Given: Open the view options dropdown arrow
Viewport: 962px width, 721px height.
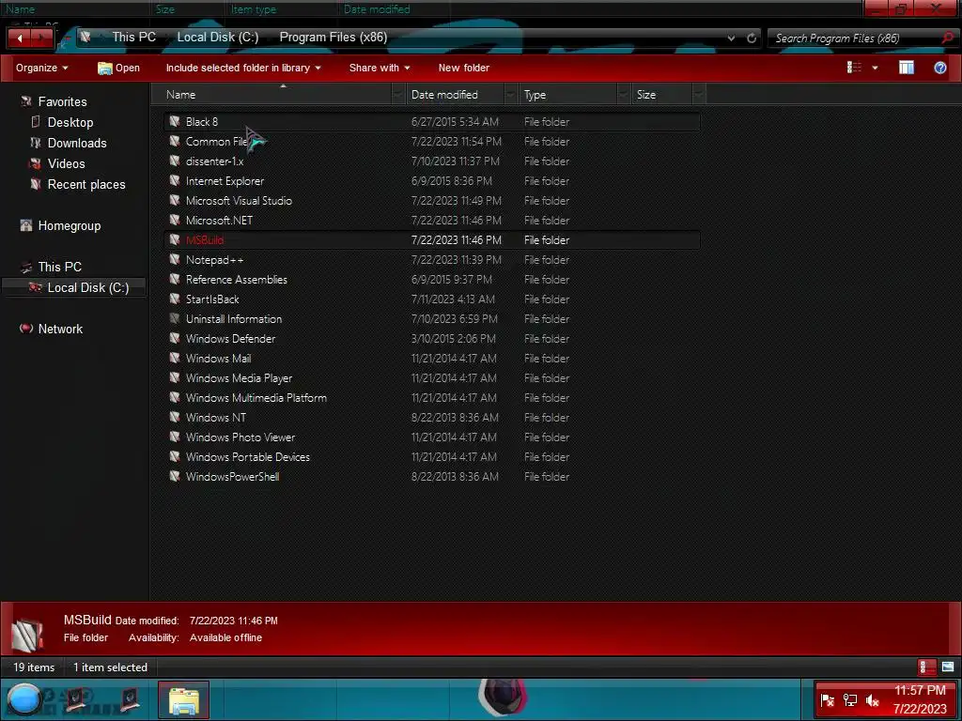Looking at the screenshot, I should click(x=875, y=68).
